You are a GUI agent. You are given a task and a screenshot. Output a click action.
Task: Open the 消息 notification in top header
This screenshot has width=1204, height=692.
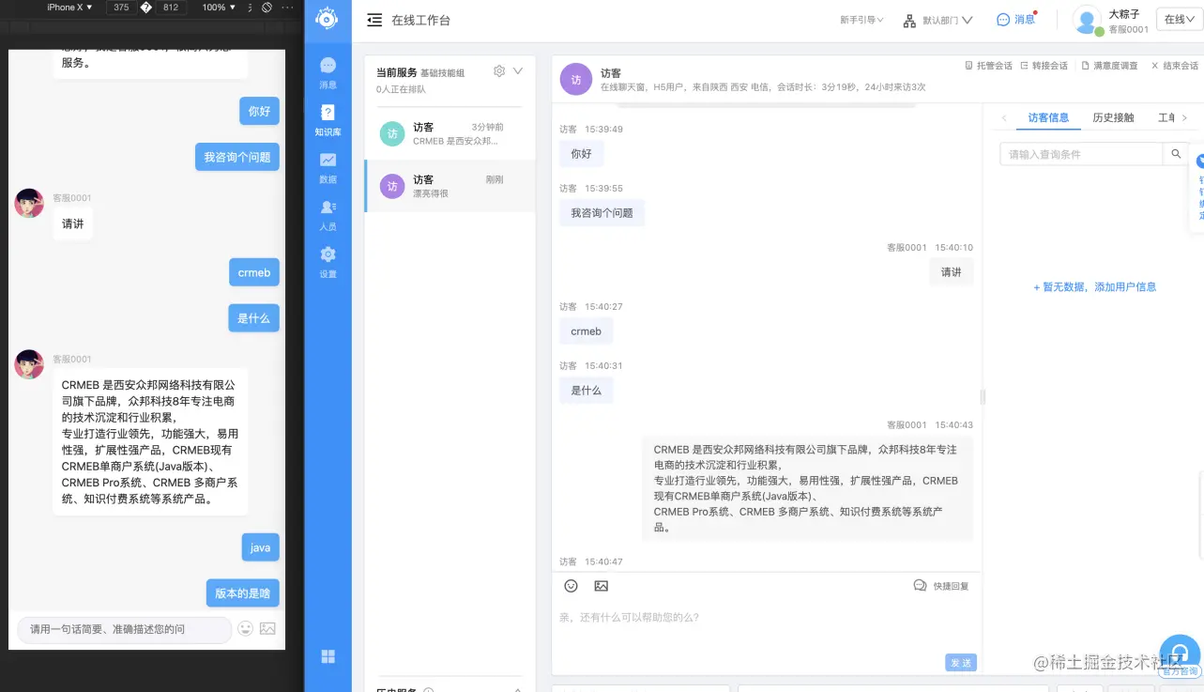pos(1016,20)
